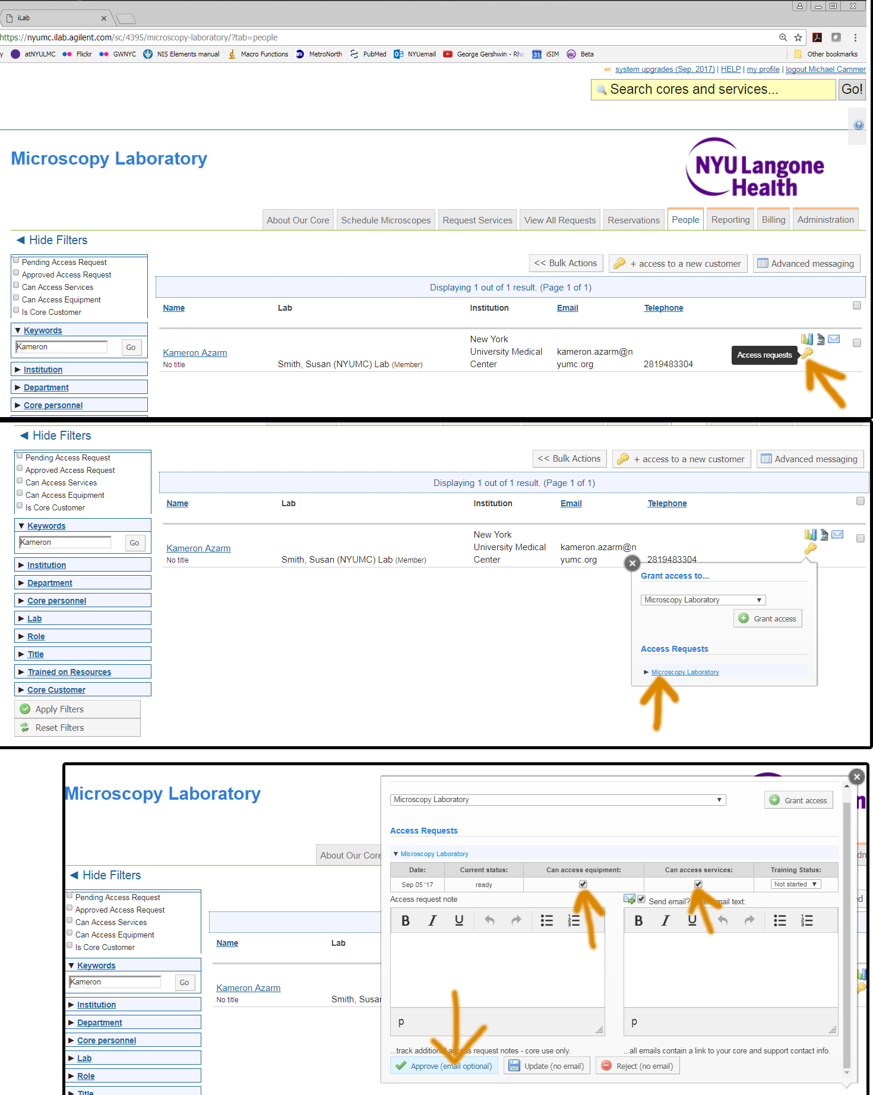The height and width of the screenshot is (1095, 873).
Task: Switch to the Reporting tab
Action: tap(730, 220)
